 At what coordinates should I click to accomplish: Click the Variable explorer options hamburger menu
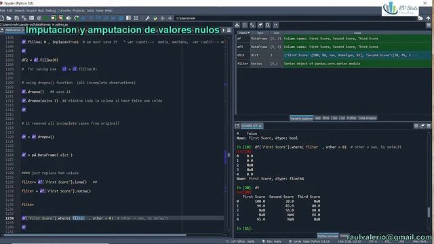pos(429,25)
